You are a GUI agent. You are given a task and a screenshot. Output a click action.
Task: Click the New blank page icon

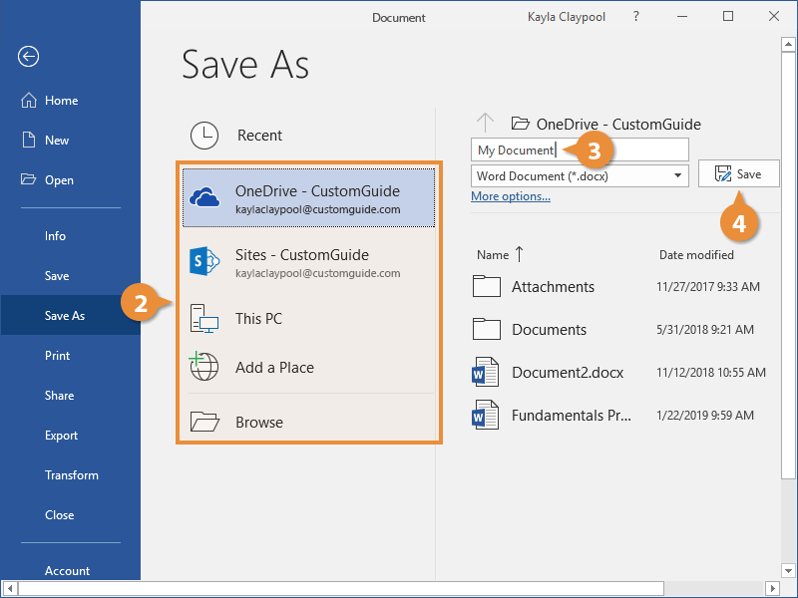click(x=29, y=140)
